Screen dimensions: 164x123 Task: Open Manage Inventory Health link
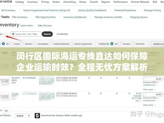tap(108, 17)
